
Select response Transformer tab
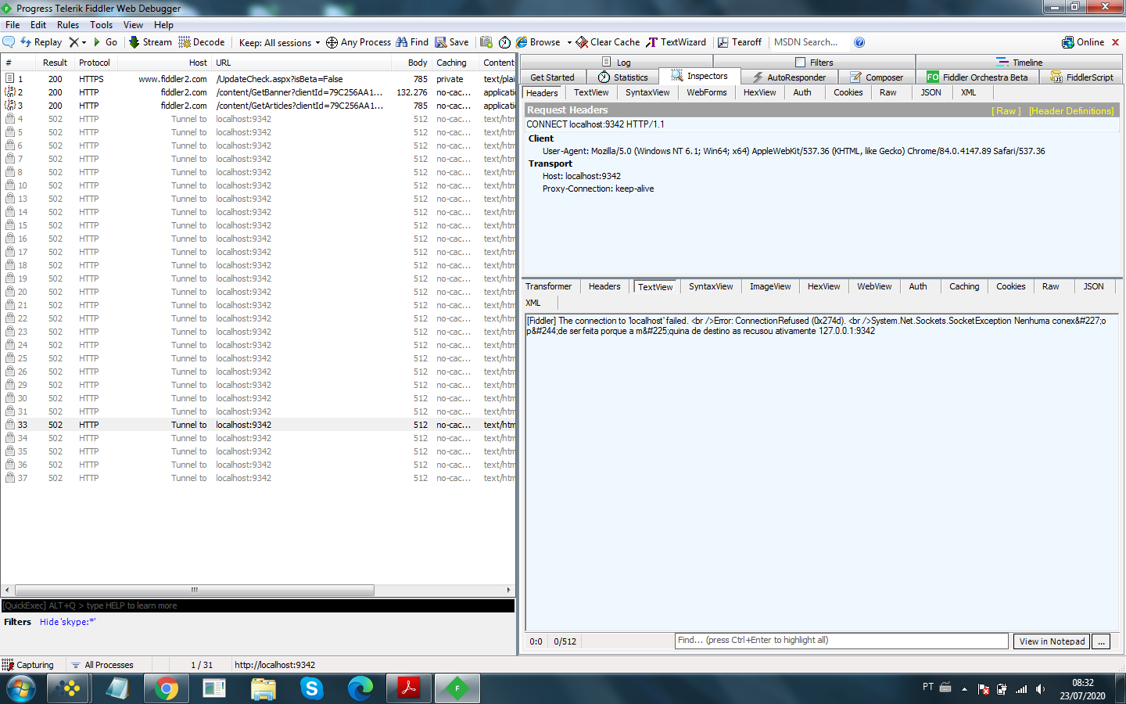coord(548,286)
